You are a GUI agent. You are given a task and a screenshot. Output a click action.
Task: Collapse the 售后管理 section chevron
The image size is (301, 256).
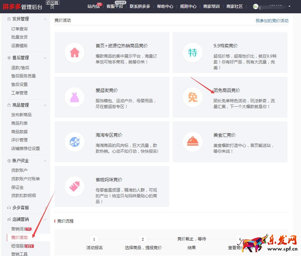click(x=45, y=58)
